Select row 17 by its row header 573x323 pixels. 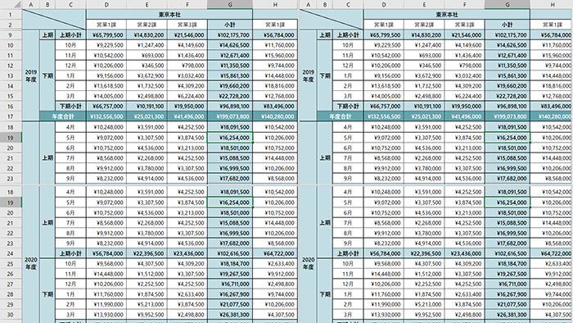coord(11,116)
